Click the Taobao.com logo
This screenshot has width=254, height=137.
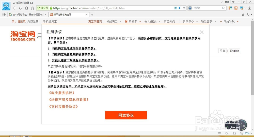[x=23, y=36]
